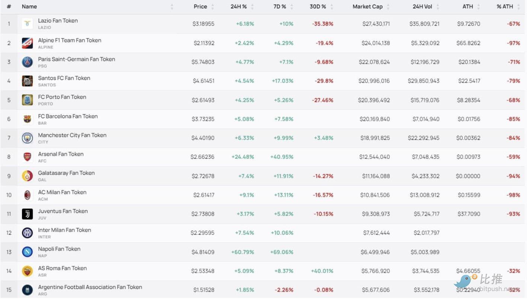The height and width of the screenshot is (299, 527).
Task: Click the Paris Saint-Germain crest icon
Action: point(27,62)
